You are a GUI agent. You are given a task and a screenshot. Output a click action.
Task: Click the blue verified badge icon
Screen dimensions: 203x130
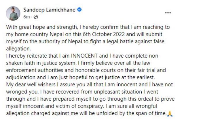click(x=79, y=10)
